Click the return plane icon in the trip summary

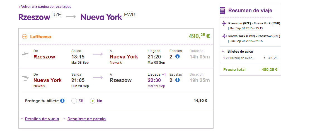click(x=224, y=36)
